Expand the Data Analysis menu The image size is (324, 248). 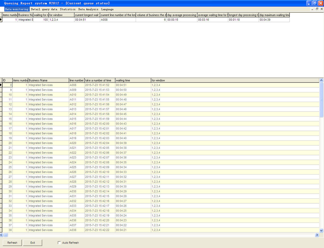pyautogui.click(x=88, y=9)
